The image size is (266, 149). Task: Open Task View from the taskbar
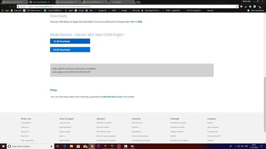[58, 146]
